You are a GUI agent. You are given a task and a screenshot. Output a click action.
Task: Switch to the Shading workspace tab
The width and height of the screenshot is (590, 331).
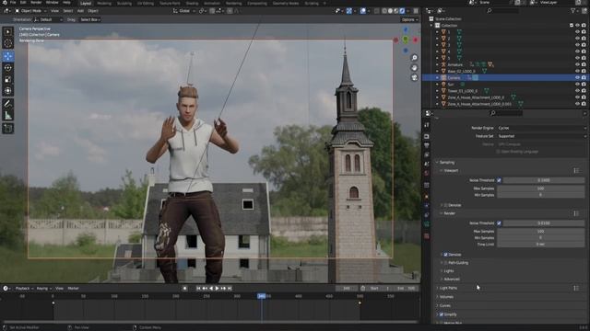192,3
